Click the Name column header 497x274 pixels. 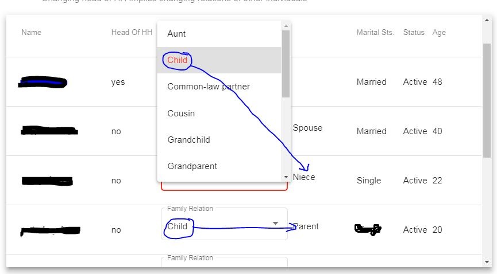click(31, 33)
